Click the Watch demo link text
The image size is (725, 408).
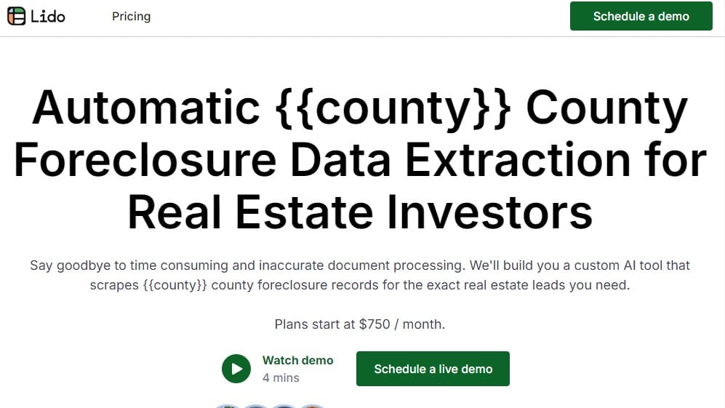(x=297, y=360)
